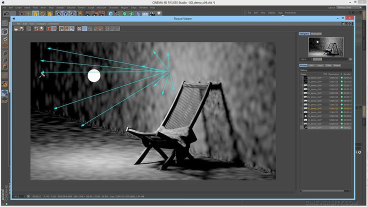Open the Object Manager Tags menu
The height and width of the screenshot is (207, 368).
pyautogui.click(x=280, y=12)
